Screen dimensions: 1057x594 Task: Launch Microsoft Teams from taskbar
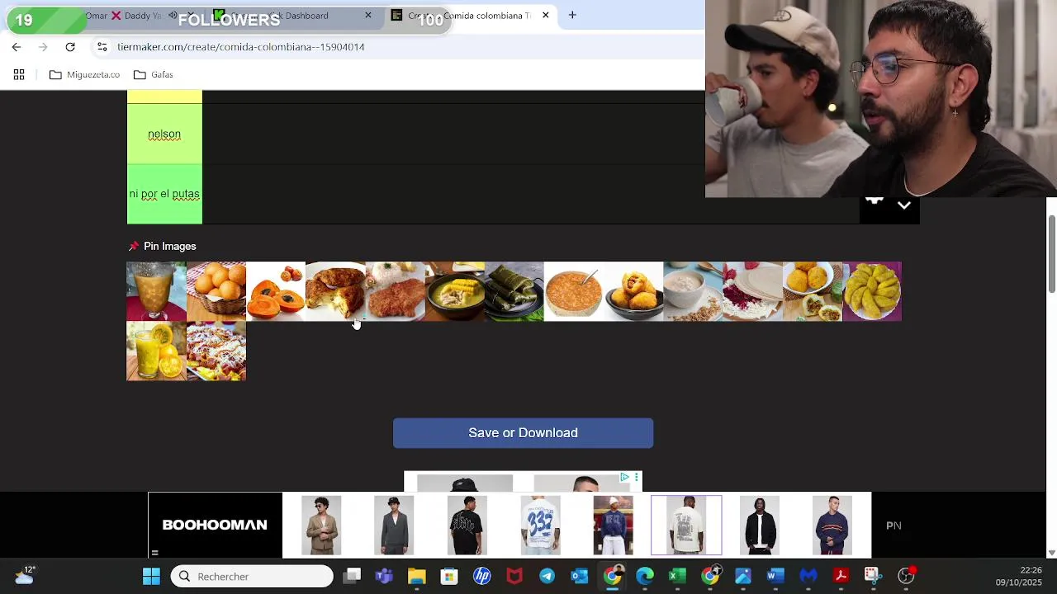click(x=384, y=576)
